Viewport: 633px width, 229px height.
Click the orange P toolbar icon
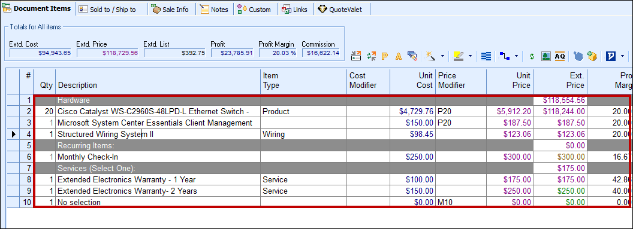click(384, 56)
